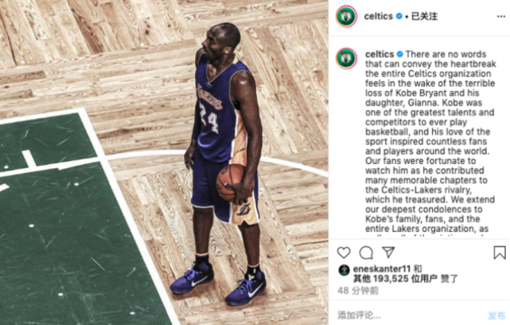
Task: Focus the 添加评论 comment field
Action: pyautogui.click(x=410, y=315)
